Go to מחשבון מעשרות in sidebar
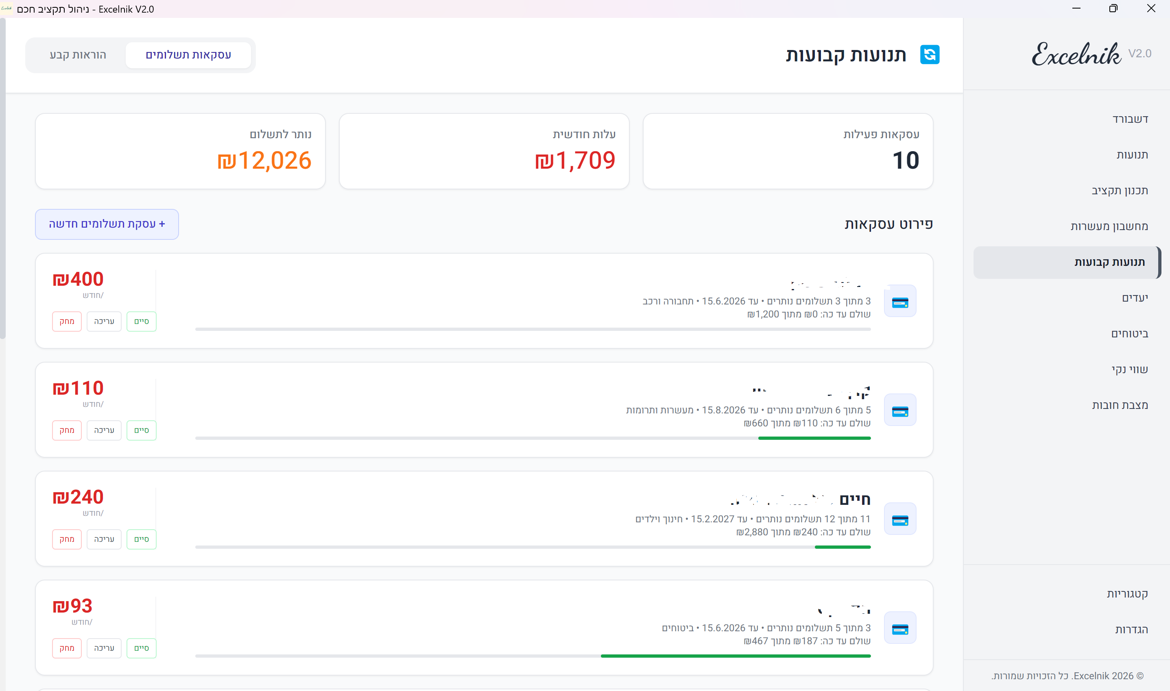1170x691 pixels. [1109, 226]
